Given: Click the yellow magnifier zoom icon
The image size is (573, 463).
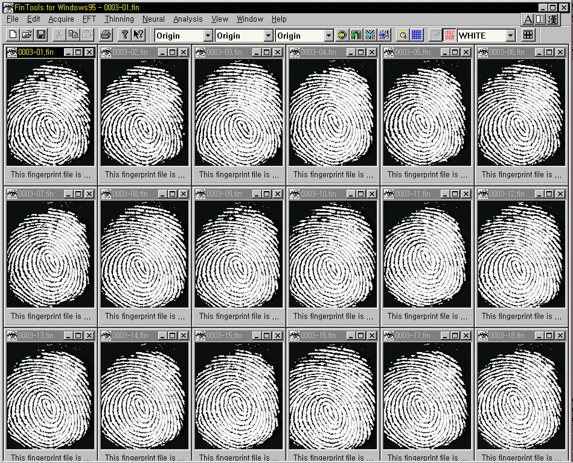Looking at the screenshot, I should click(x=402, y=35).
